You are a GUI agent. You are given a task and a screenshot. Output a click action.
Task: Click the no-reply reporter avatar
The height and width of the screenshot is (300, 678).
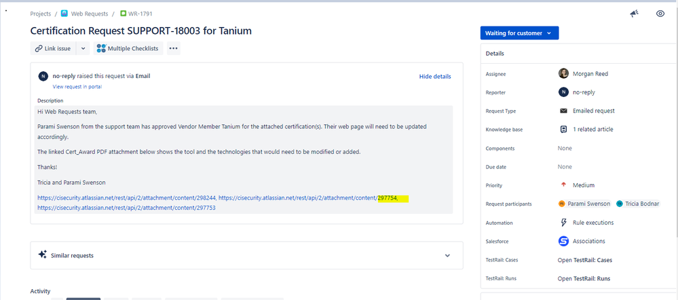click(x=563, y=92)
